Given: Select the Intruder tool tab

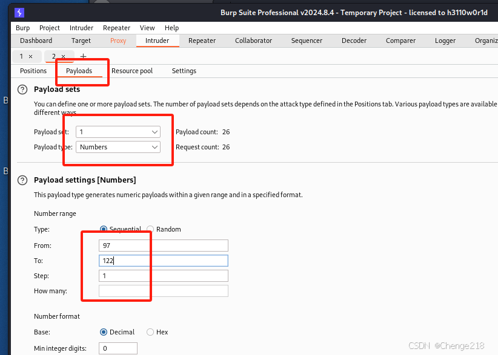Looking at the screenshot, I should [157, 41].
